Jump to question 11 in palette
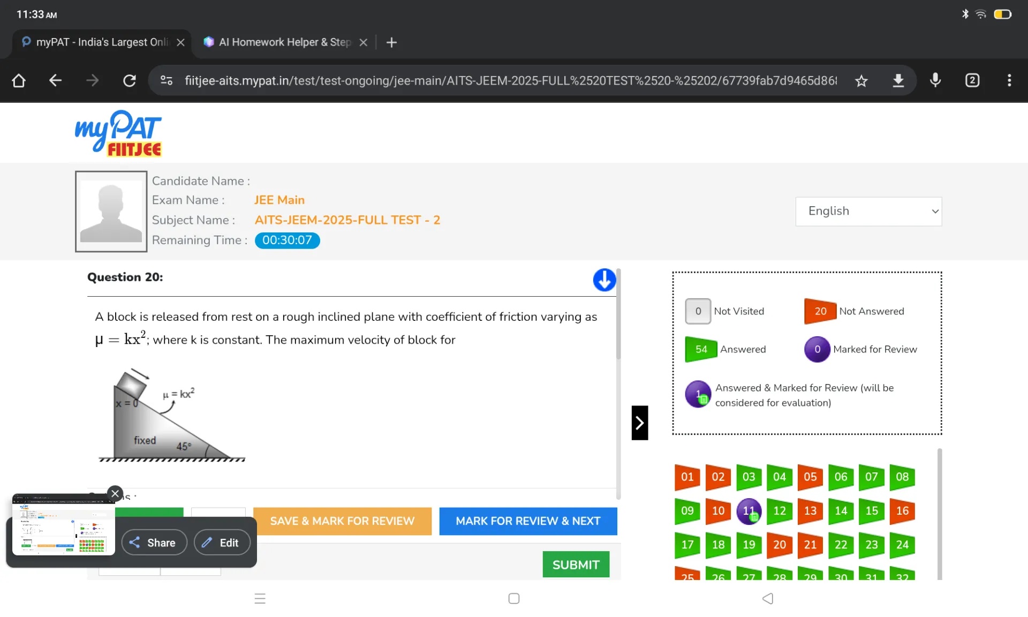 coord(749,511)
